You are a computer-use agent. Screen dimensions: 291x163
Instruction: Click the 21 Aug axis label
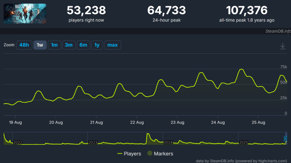pos(96,122)
